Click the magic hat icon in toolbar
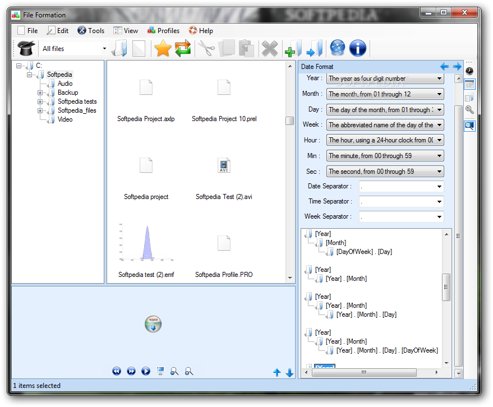The width and height of the screenshot is (493, 407). pyautogui.click(x=26, y=48)
